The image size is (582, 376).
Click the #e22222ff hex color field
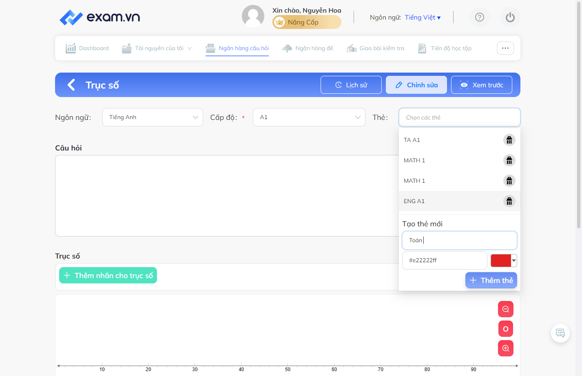pyautogui.click(x=445, y=260)
